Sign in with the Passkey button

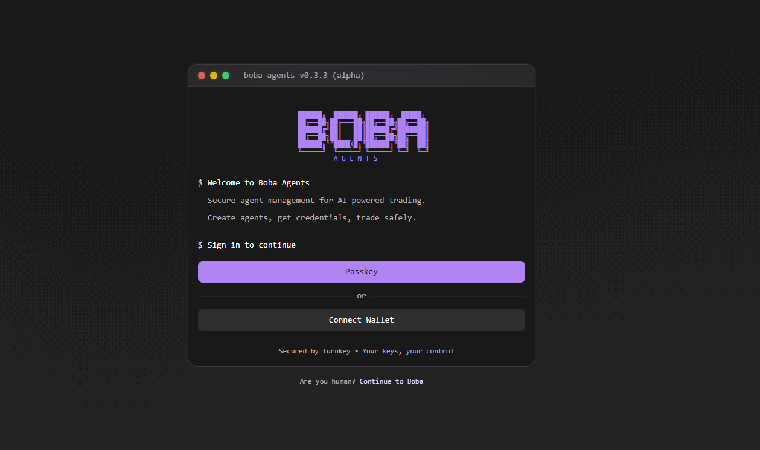pyautogui.click(x=361, y=272)
